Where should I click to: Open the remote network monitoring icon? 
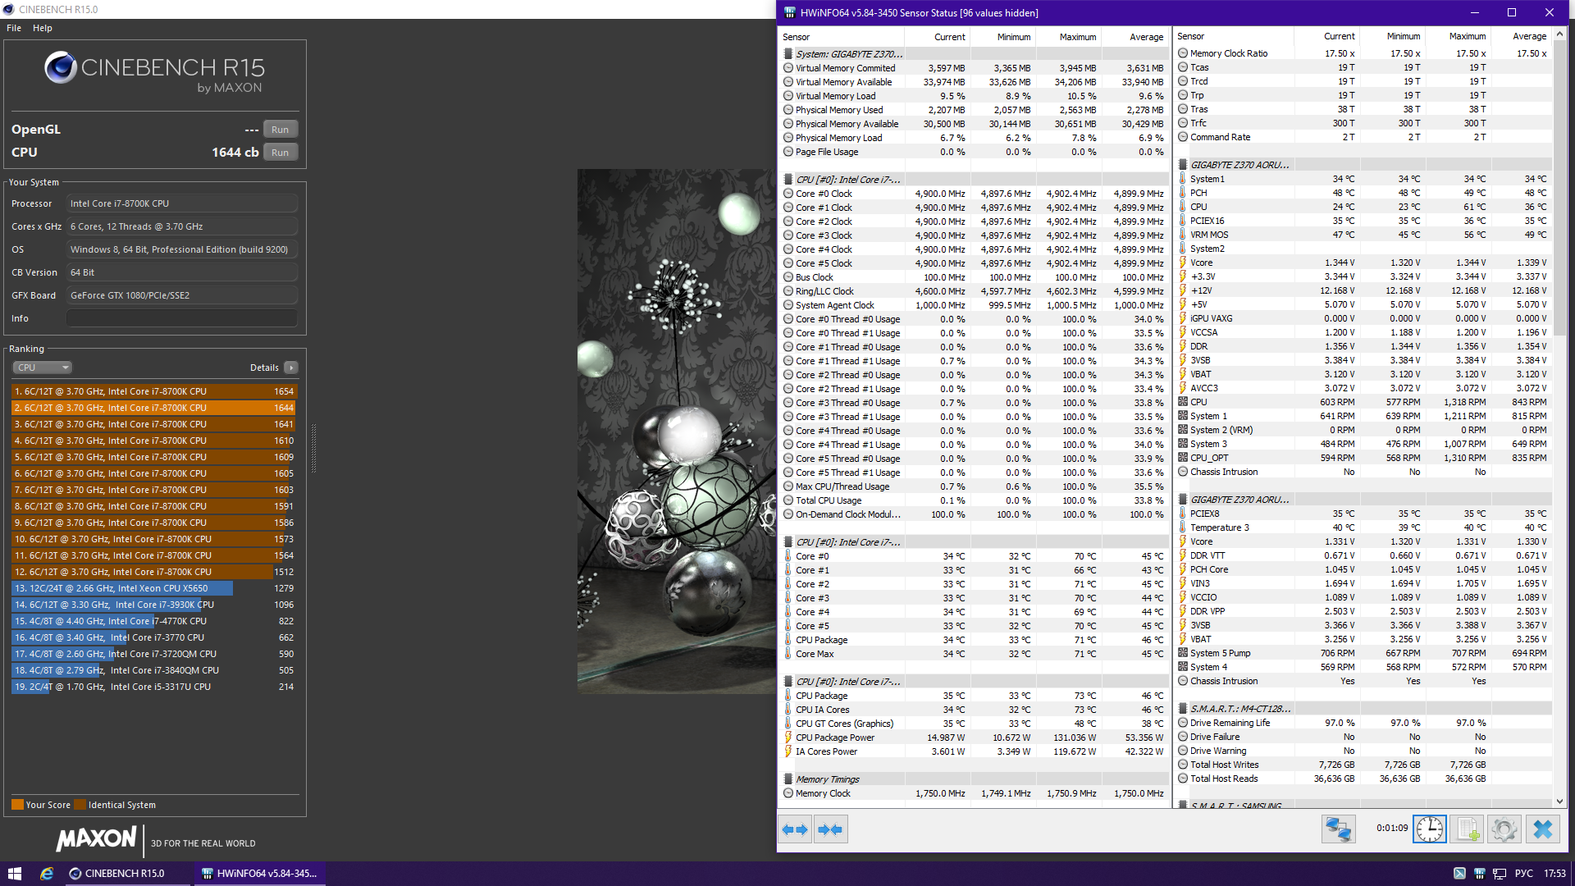(x=1338, y=829)
